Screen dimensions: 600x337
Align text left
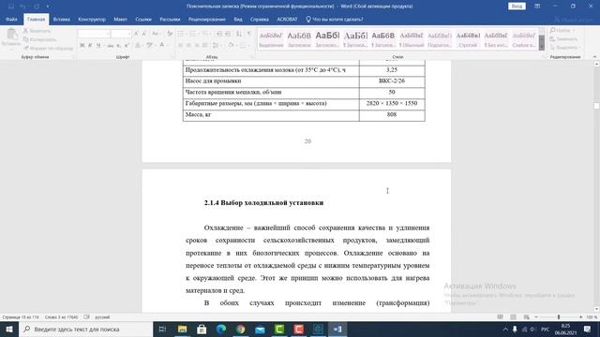click(x=180, y=46)
